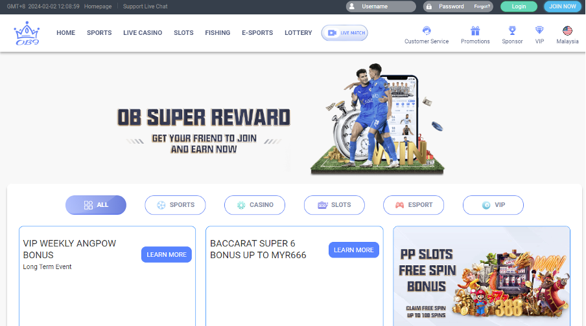
Task: Filter promotions by Casino category
Action: tap(255, 205)
